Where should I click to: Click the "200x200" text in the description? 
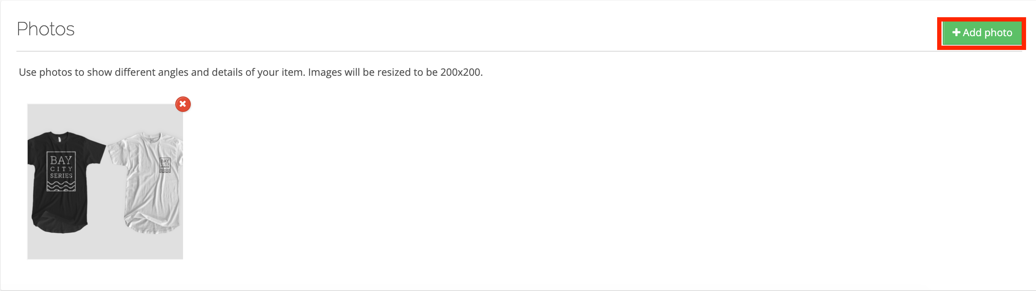click(460, 72)
